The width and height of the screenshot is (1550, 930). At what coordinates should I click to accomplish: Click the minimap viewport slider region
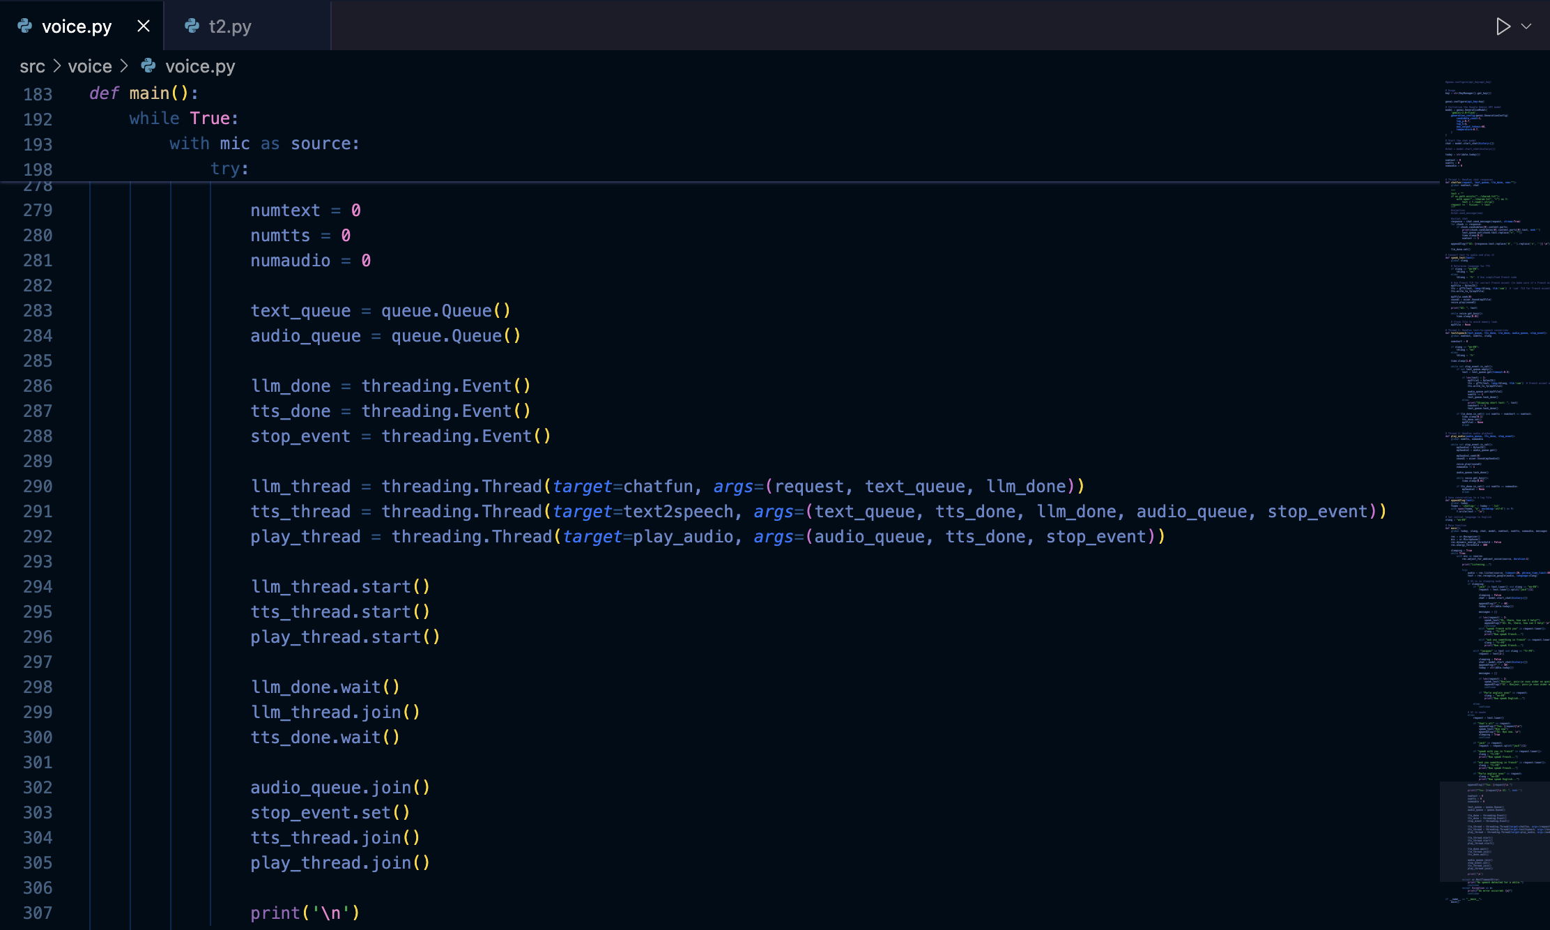(1494, 831)
